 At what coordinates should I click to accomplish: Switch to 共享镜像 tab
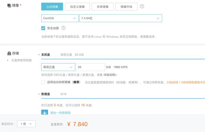click(x=102, y=7)
